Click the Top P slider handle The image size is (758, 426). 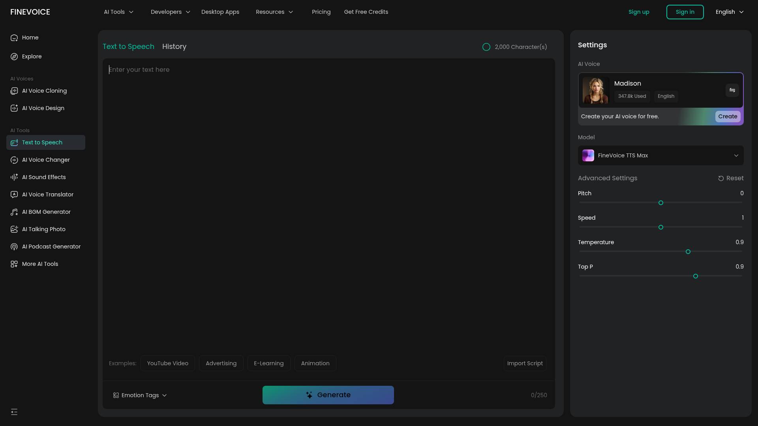(696, 276)
